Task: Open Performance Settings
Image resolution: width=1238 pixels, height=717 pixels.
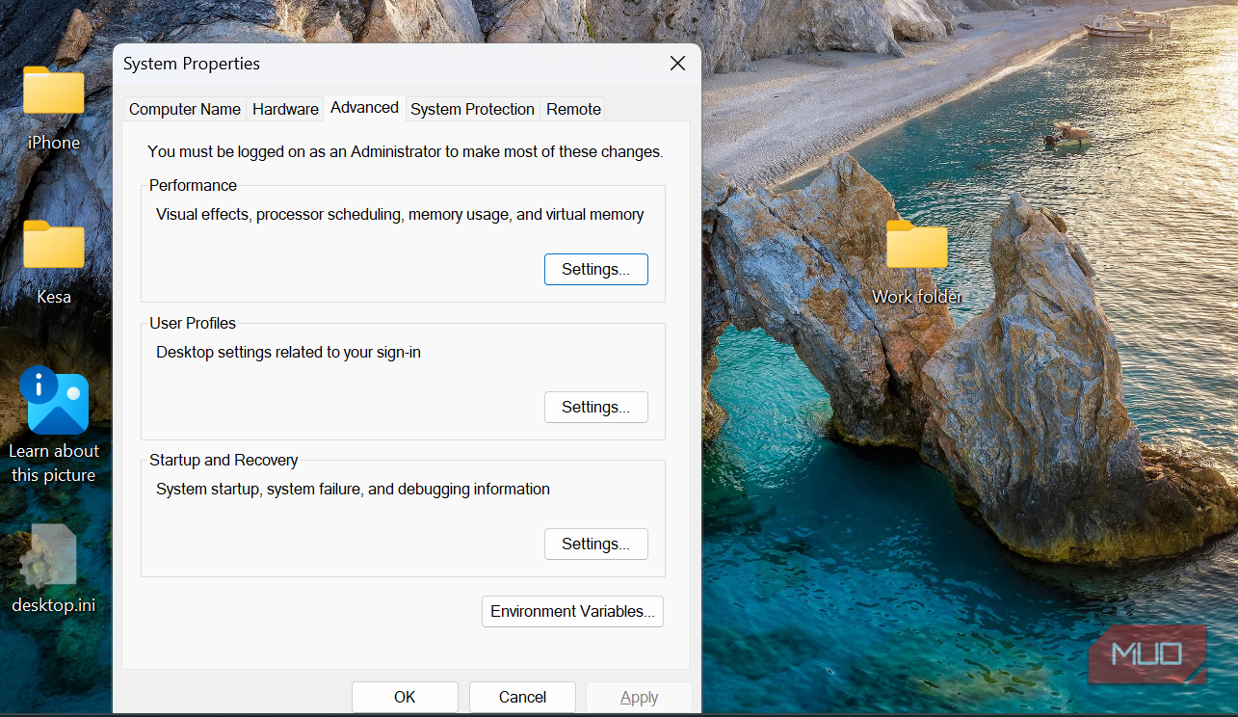Action: 596,270
